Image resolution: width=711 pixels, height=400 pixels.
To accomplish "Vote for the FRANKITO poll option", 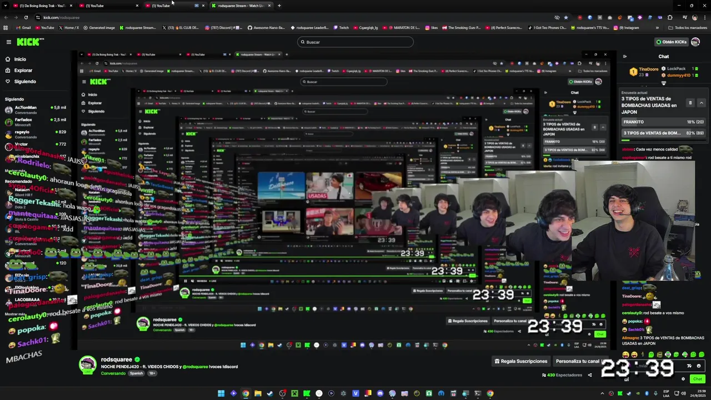I will [663, 122].
